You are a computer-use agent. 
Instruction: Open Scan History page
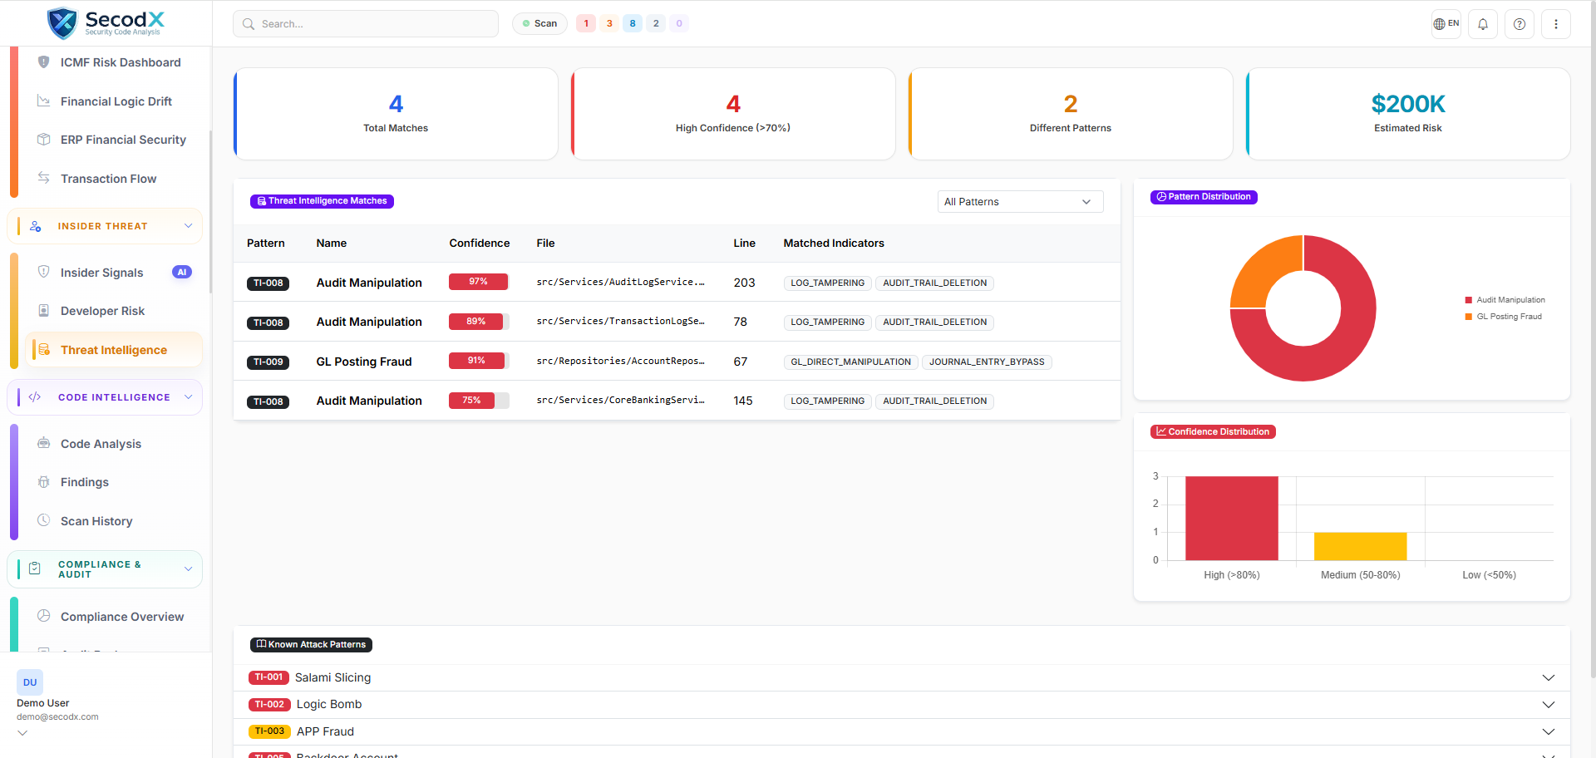pos(96,521)
